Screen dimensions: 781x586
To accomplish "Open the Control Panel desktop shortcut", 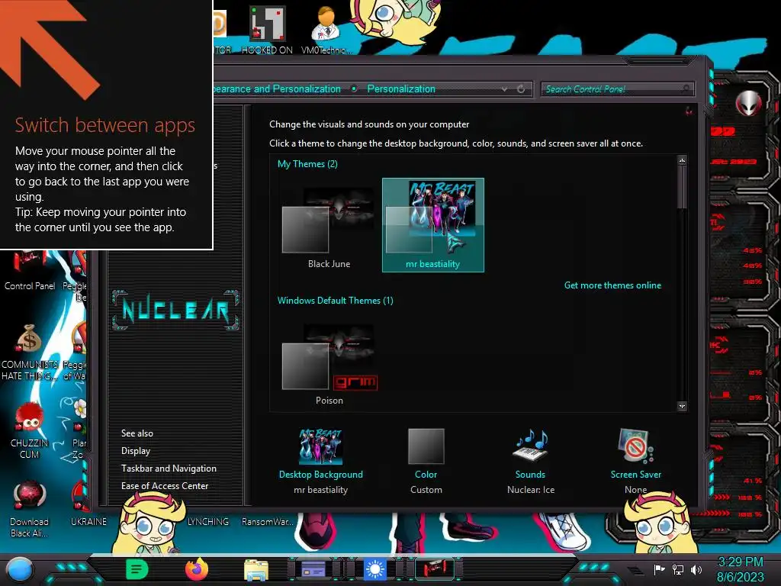I will (30, 272).
